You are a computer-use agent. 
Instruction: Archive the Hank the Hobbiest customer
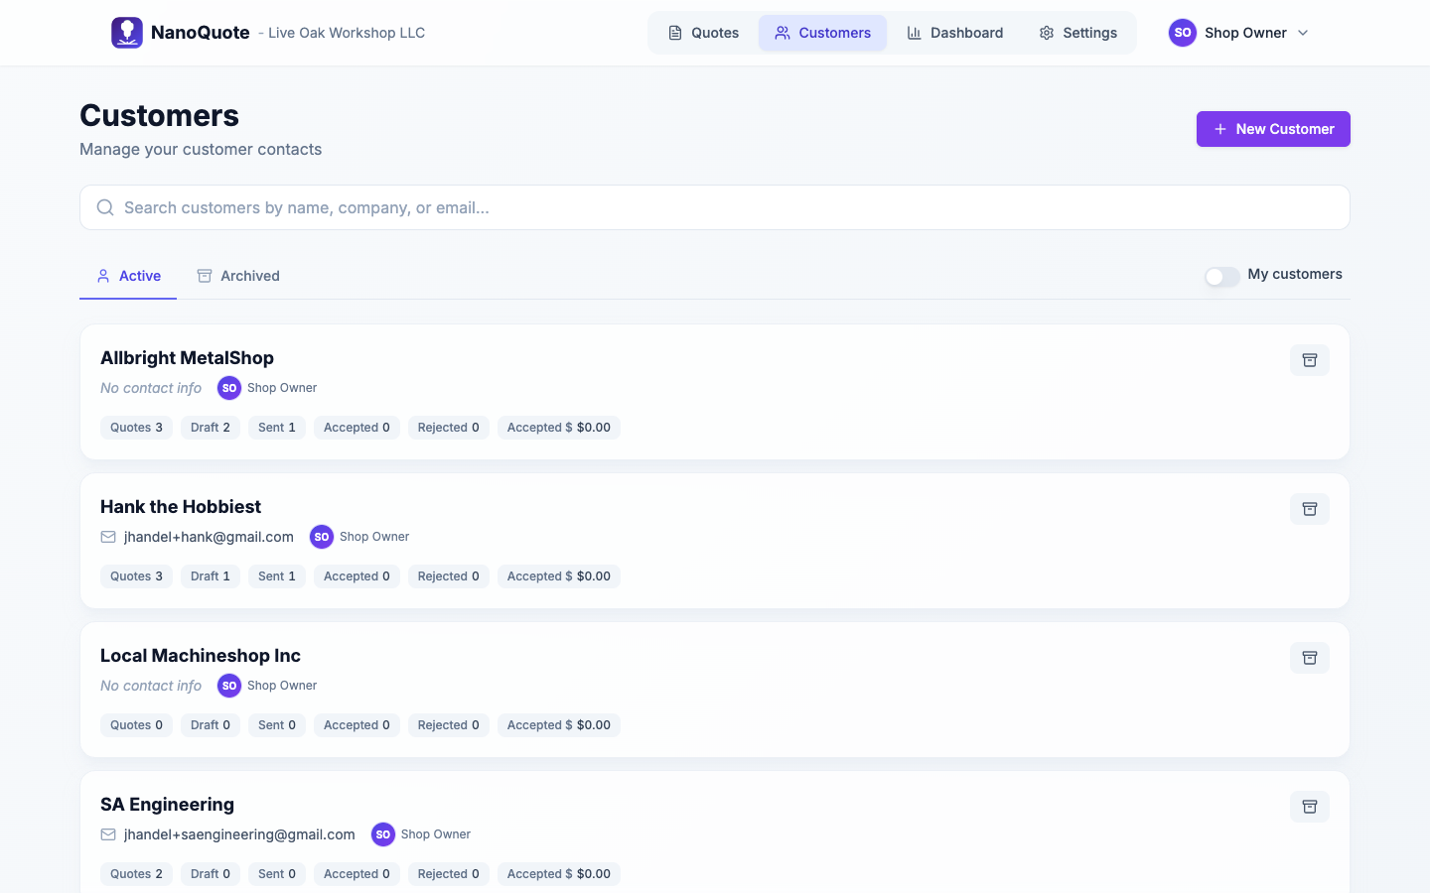(1310, 508)
